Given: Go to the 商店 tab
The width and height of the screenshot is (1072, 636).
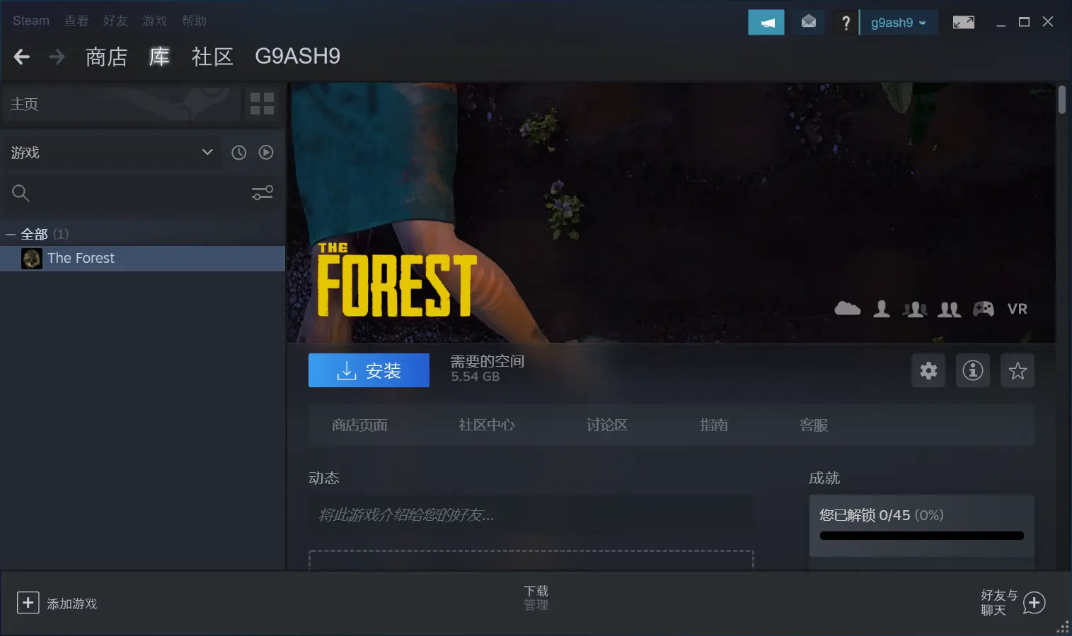Looking at the screenshot, I should pos(106,57).
